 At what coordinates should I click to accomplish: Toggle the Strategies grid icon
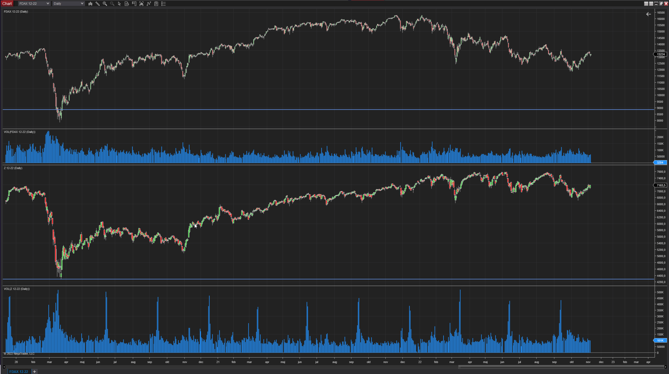pyautogui.click(x=148, y=3)
